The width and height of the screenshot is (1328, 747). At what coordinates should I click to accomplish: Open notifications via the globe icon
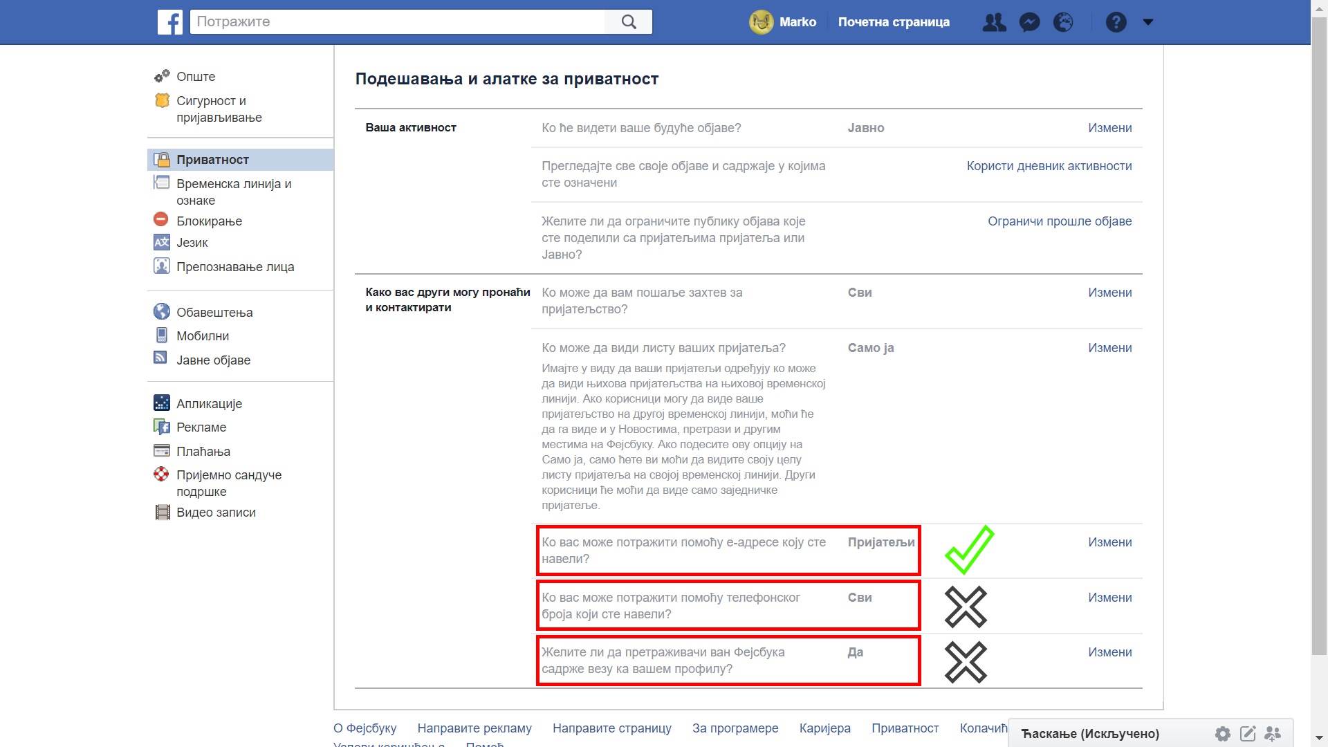[1062, 21]
